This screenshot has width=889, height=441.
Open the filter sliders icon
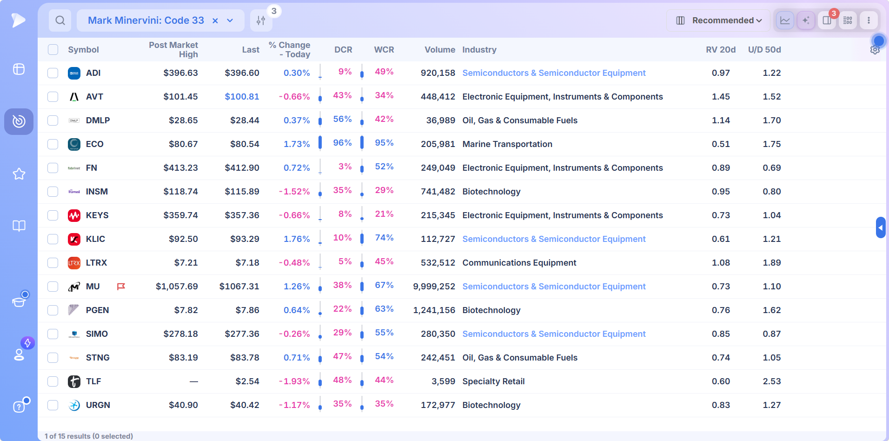(261, 20)
